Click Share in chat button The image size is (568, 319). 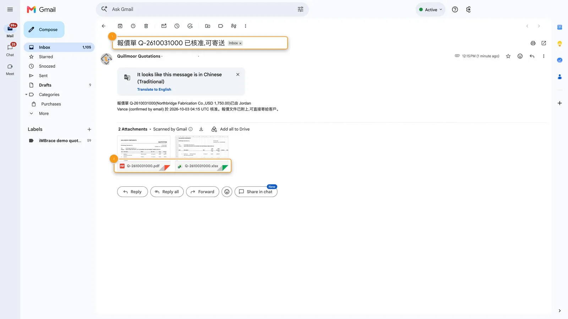tap(256, 192)
